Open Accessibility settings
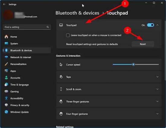Image resolution: width=166 pixels, height=128 pixels. coord(27,98)
